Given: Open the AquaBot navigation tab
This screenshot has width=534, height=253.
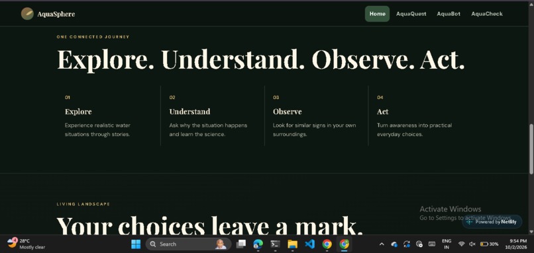Looking at the screenshot, I should click(x=449, y=14).
